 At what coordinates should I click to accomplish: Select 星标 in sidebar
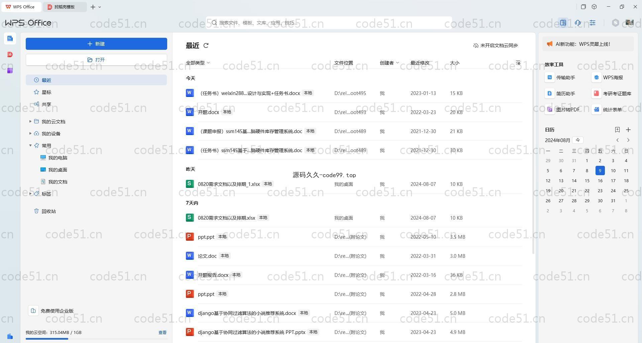[x=96, y=92]
